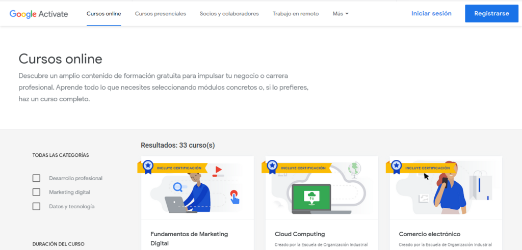The image size is (522, 250).
Task: Check the Desarrollo profesional checkbox
Action: 36,178
